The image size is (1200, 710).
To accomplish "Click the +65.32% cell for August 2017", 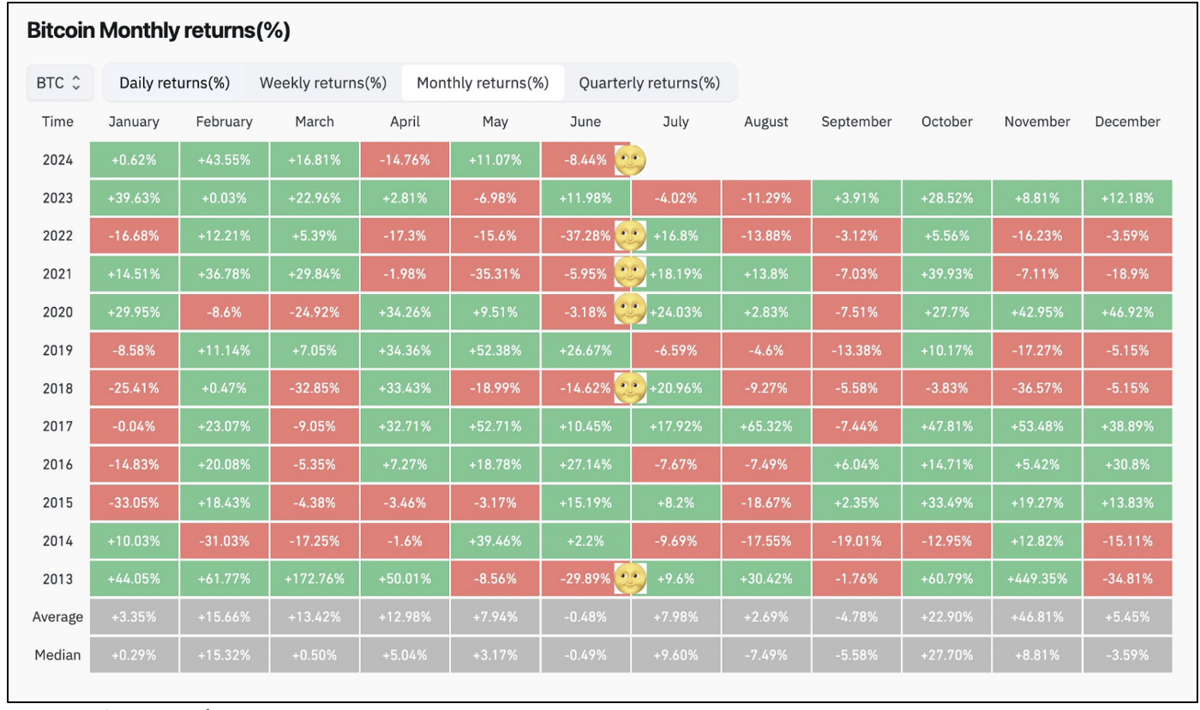I will point(766,426).
